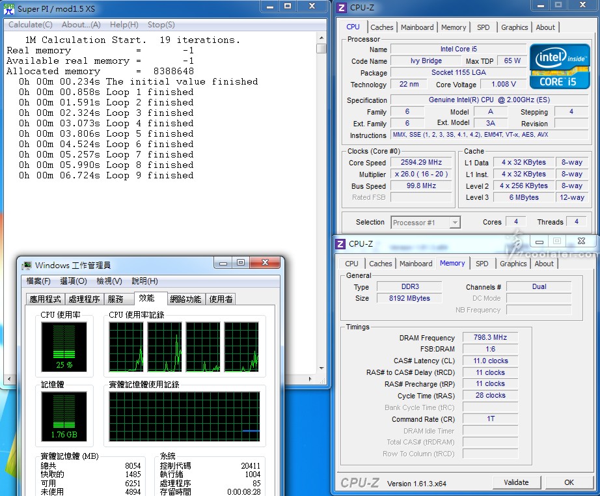Open the Memory tab in top CPU-Z window
600x496 pixels.
[454, 27]
